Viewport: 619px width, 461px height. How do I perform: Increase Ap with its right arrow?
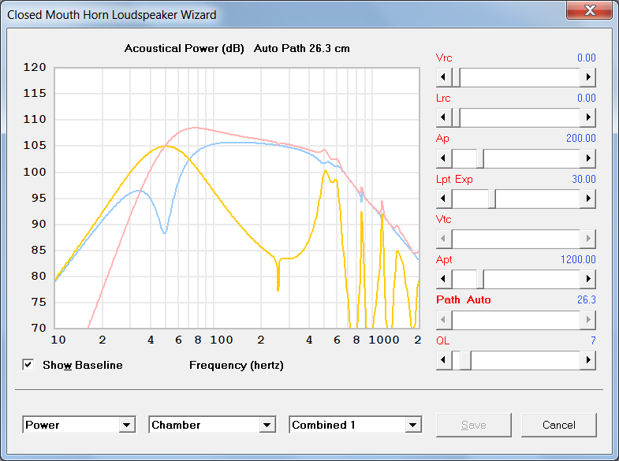[587, 158]
